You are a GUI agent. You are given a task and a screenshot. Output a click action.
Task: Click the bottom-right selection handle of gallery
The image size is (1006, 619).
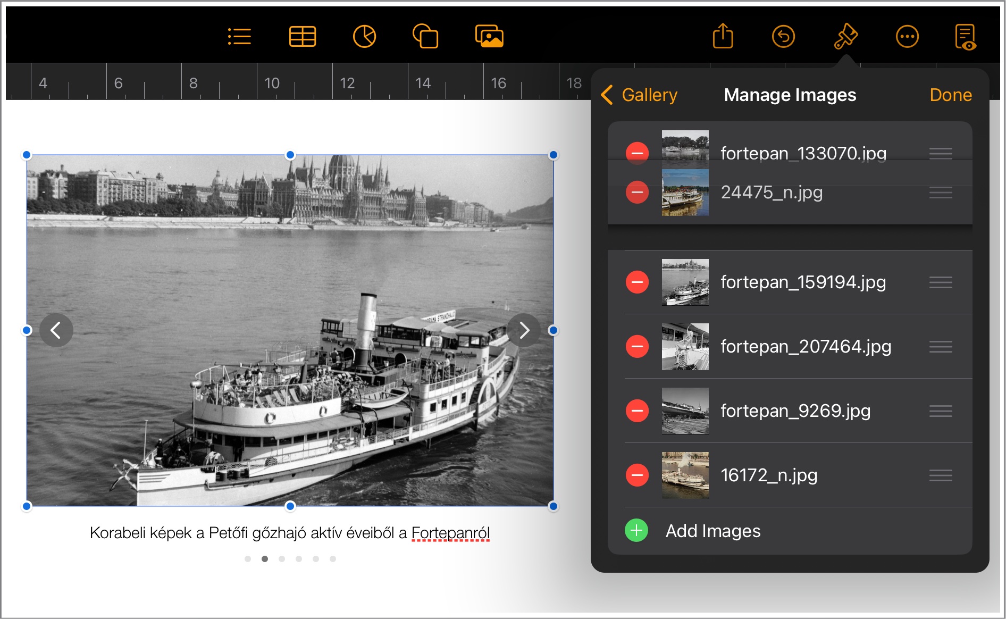[554, 506]
